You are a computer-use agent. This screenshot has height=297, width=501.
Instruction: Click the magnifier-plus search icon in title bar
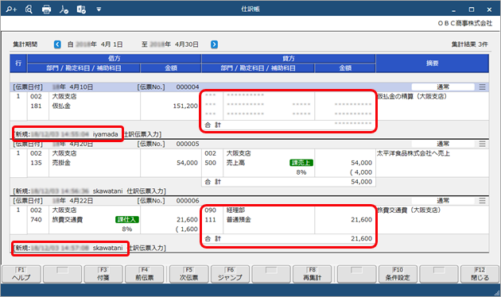(x=11, y=10)
